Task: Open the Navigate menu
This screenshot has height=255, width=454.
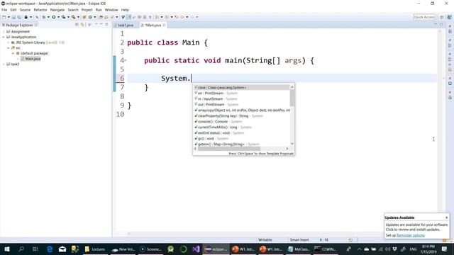Action: point(57,10)
